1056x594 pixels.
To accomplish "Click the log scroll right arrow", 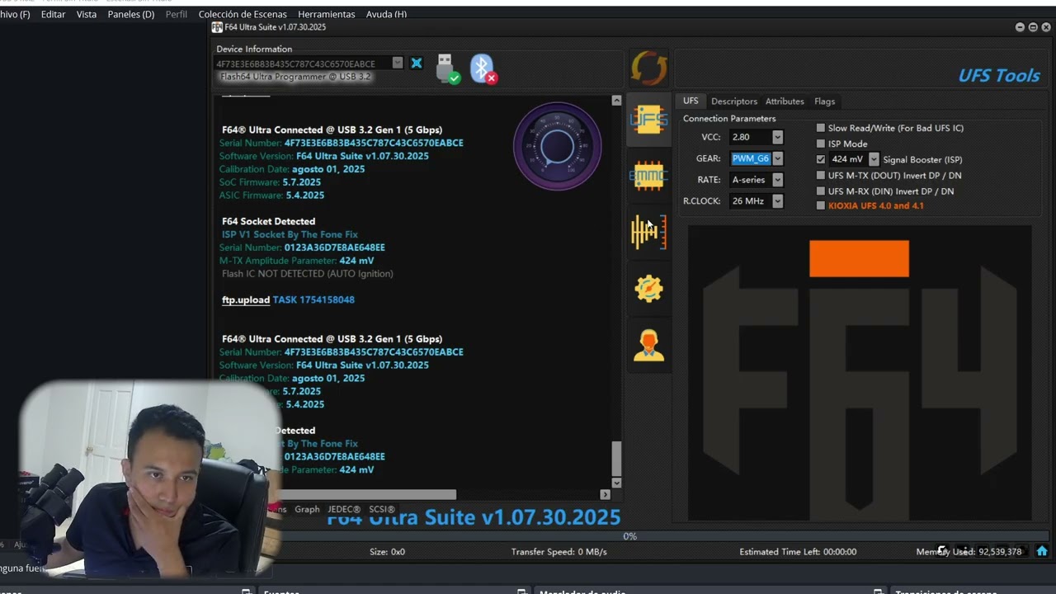I will pyautogui.click(x=605, y=494).
